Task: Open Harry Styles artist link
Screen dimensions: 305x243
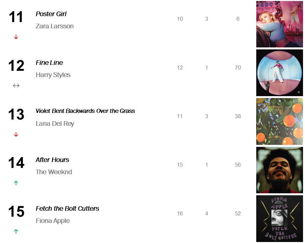Action: tap(53, 75)
